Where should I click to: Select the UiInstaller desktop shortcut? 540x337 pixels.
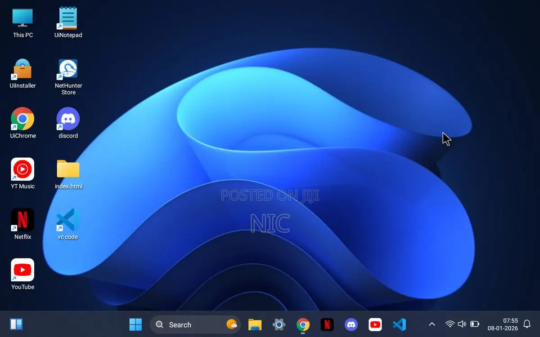22,73
